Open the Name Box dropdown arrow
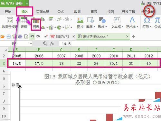Viewport: 161px width, 121px height. pyautogui.click(x=31, y=44)
